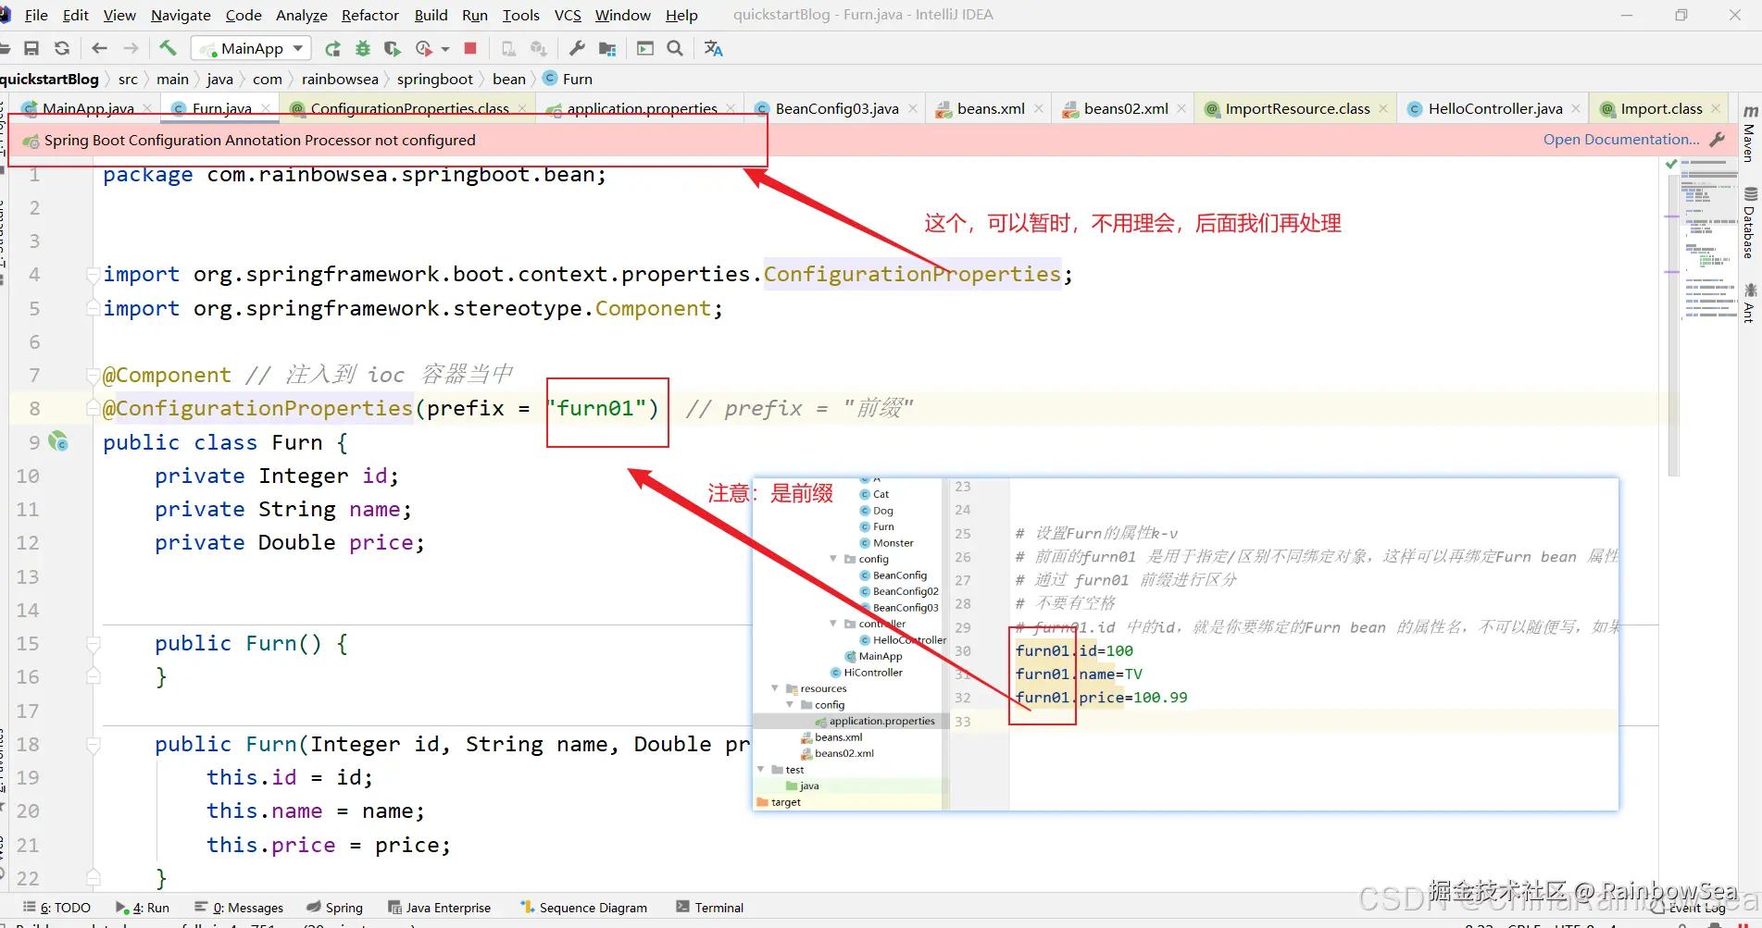Switch to BeanConfig03.java tab
Viewport: 1762px width, 928px height.
[837, 108]
